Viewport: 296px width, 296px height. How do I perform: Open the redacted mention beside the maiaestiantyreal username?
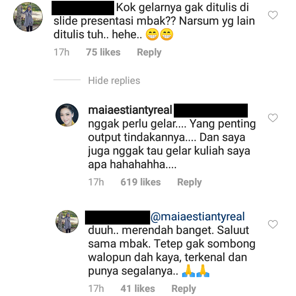[x=211, y=110]
